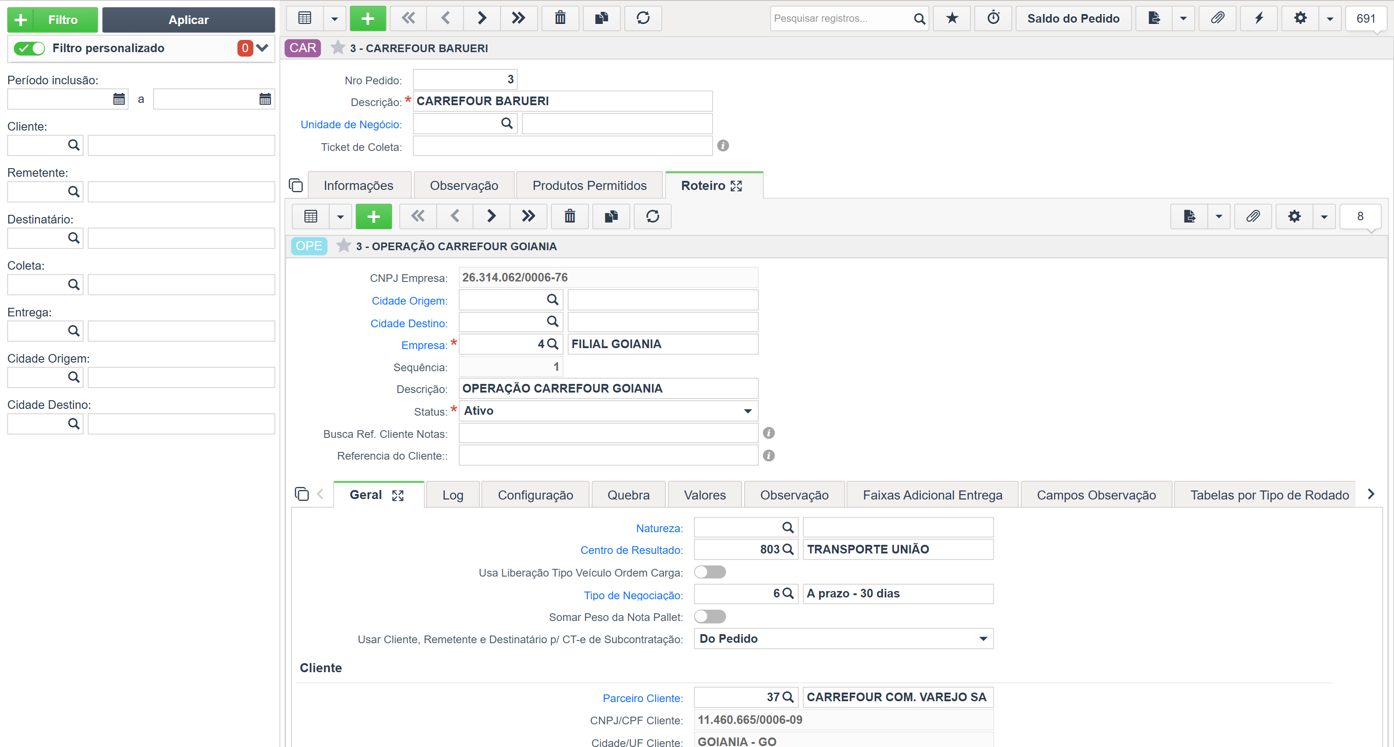Duplicate Roteiro record with copy icon
The width and height of the screenshot is (1394, 747).
(612, 217)
